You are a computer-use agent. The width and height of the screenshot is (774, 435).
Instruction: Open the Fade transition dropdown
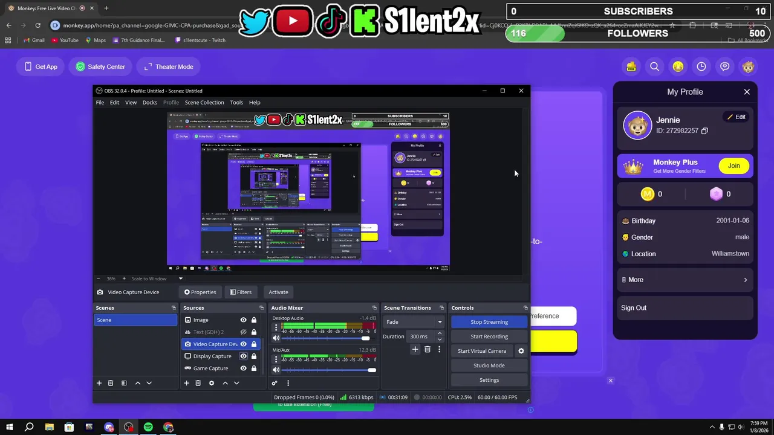click(x=414, y=322)
